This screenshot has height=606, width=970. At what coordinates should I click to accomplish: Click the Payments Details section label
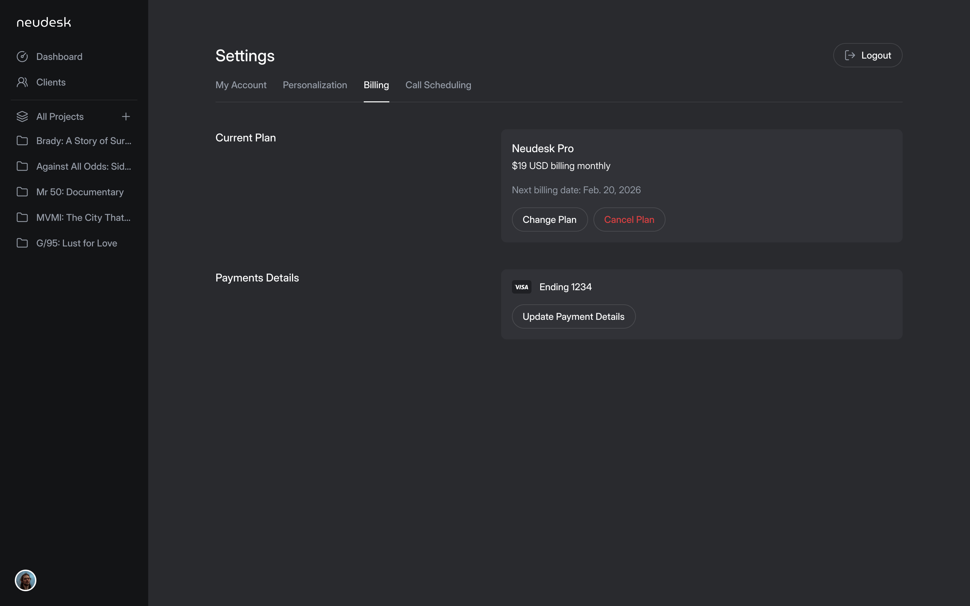[257, 278]
